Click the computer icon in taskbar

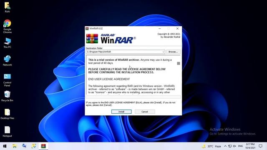(24, 146)
